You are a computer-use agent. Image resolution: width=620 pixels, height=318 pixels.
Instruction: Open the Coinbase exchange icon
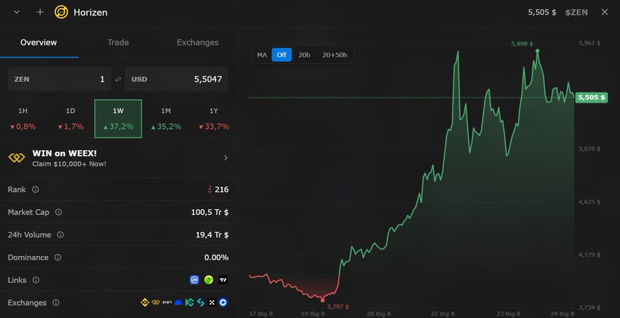[x=223, y=303]
